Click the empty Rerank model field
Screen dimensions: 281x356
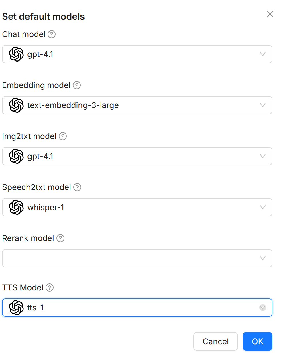(129, 258)
